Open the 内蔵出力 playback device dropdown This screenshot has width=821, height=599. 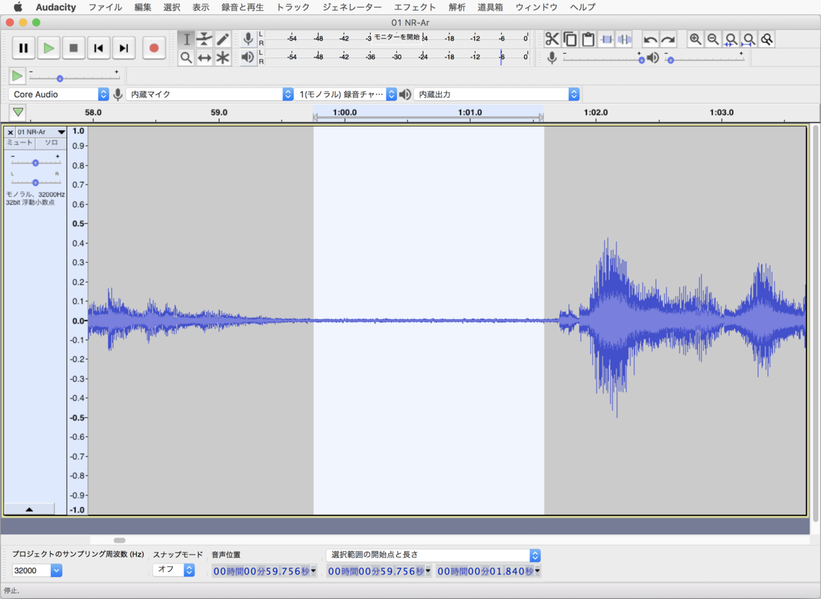[x=497, y=94]
